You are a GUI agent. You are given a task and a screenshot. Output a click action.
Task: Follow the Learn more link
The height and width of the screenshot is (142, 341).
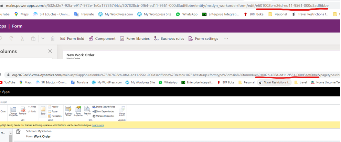click(98, 125)
